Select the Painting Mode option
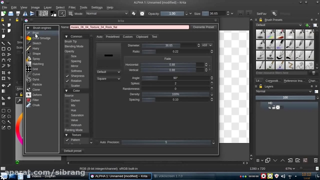 click(x=74, y=130)
